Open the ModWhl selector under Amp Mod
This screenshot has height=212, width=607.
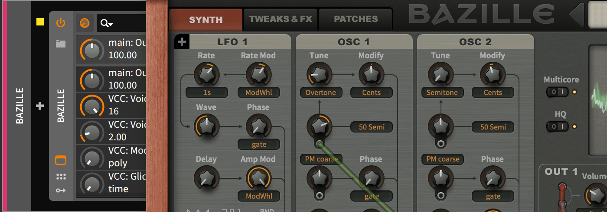259,196
